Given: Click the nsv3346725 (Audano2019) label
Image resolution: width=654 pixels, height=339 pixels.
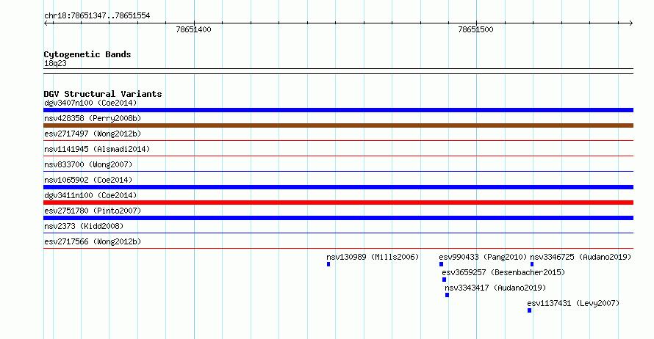Looking at the screenshot, I should 581,257.
